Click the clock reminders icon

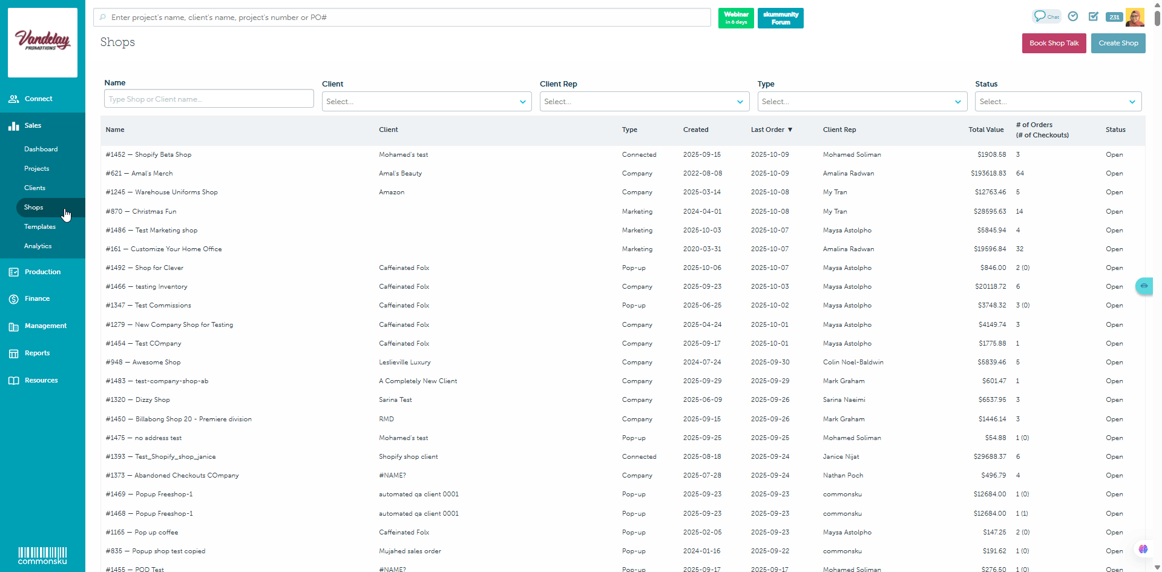[1073, 16]
